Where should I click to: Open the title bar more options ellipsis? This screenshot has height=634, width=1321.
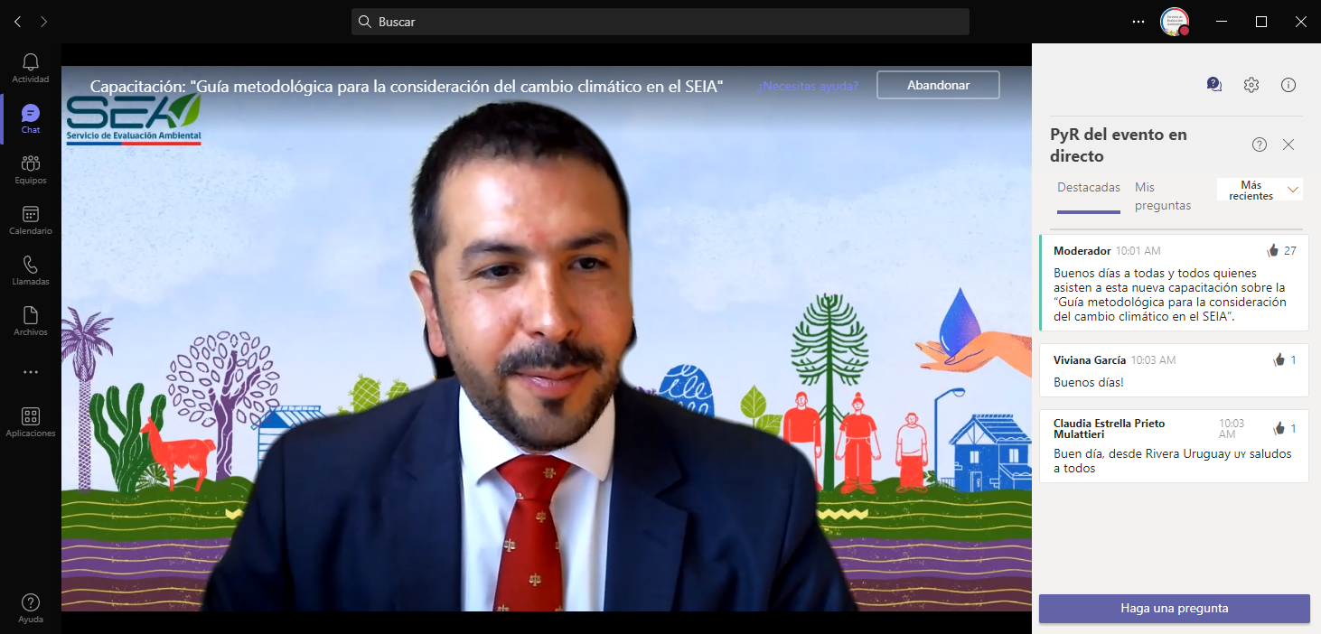click(1138, 22)
